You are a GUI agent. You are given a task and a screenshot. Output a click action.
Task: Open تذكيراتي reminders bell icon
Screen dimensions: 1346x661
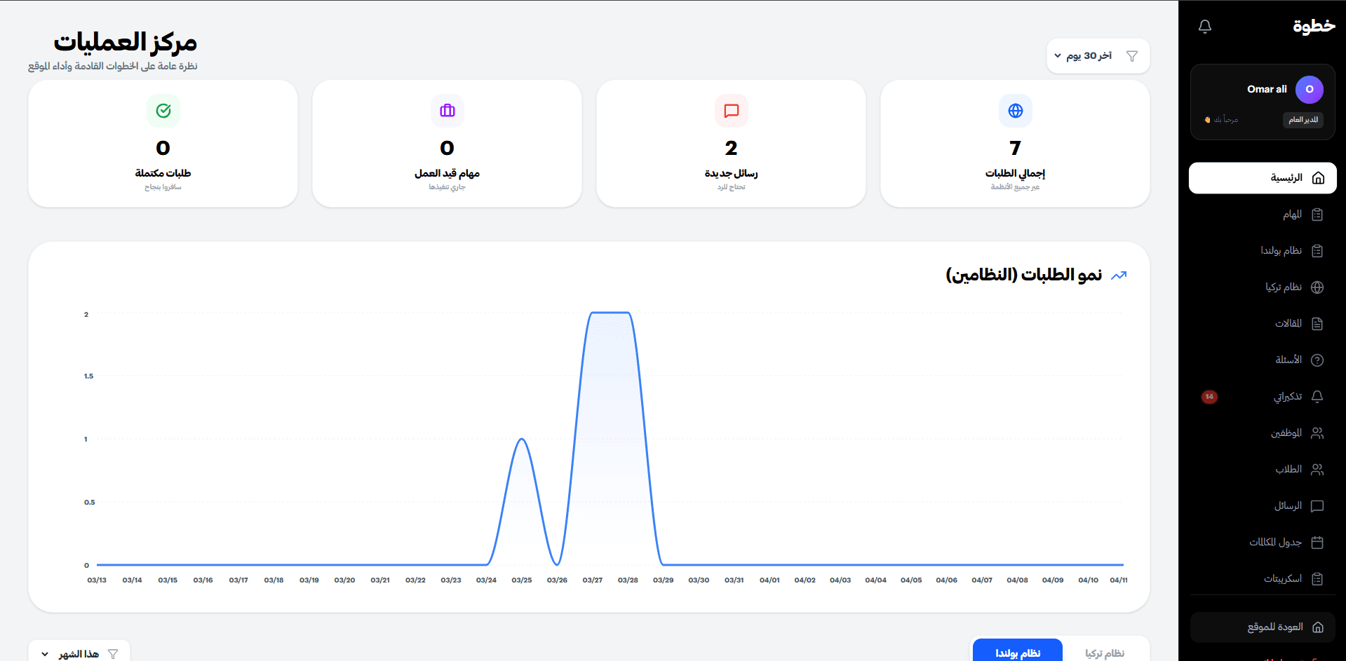(1317, 396)
